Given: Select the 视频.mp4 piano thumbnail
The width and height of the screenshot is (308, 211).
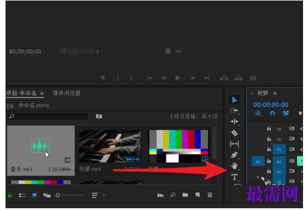Looking at the screenshot, I should (x=110, y=146).
